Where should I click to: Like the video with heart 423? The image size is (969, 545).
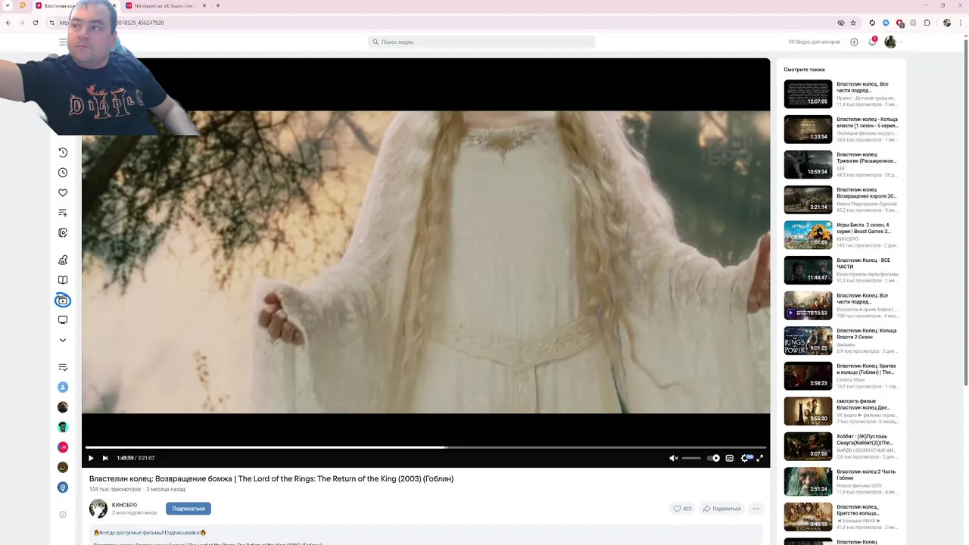click(x=683, y=509)
